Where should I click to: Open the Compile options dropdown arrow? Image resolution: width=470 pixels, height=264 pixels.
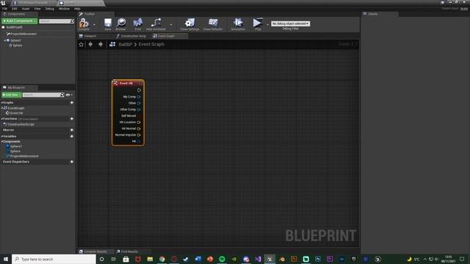[x=94, y=24]
